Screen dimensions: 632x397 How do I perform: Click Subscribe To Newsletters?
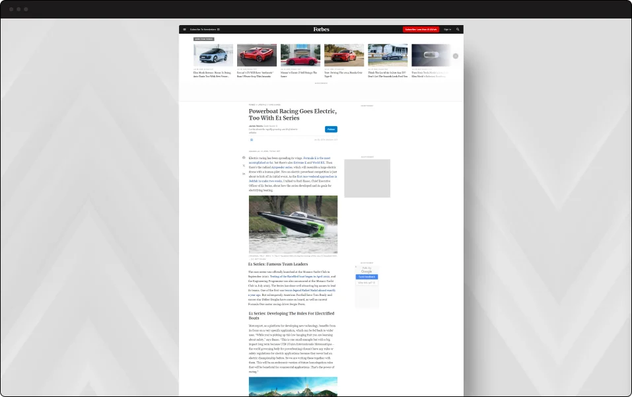tap(204, 30)
